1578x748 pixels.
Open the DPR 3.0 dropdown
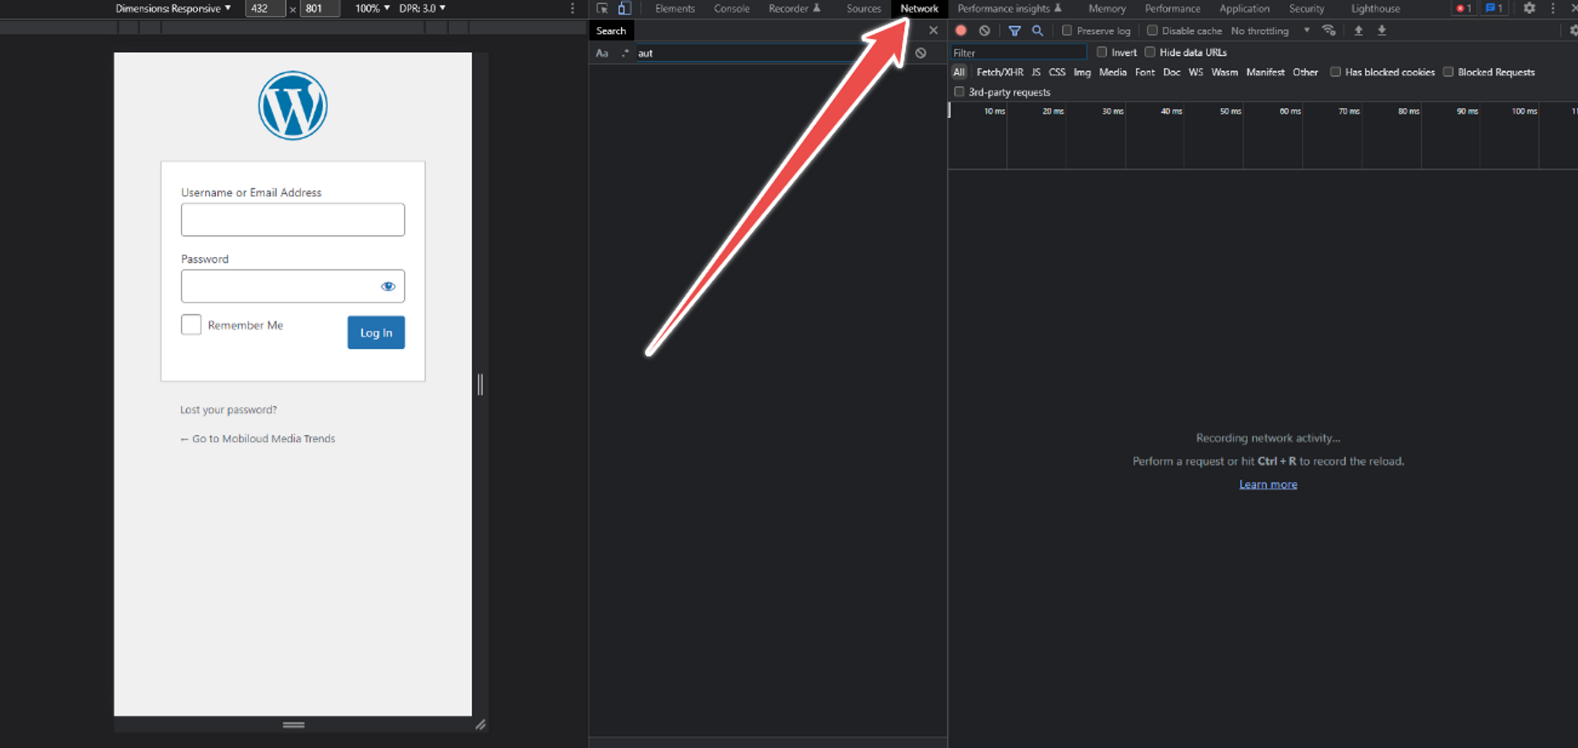point(422,9)
